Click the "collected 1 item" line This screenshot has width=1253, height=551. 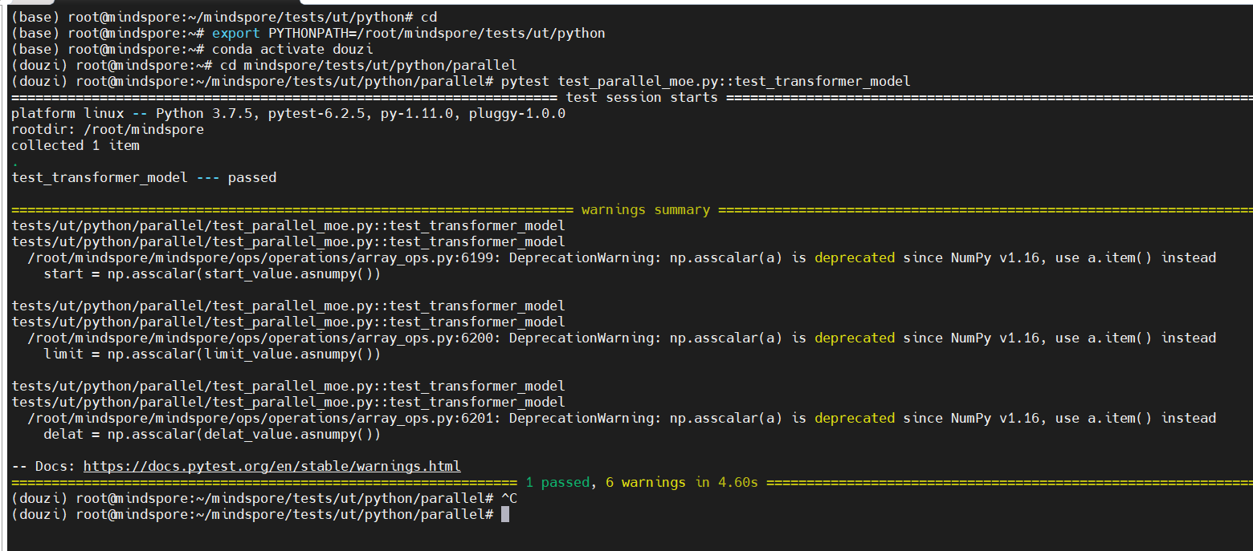tap(76, 145)
